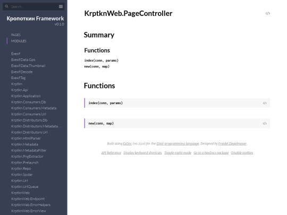
Task: Open the Кропоткин Framework project title
Action: (x=35, y=19)
